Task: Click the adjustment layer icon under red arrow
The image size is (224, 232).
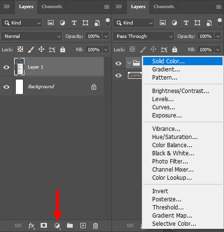Action: 57,226
